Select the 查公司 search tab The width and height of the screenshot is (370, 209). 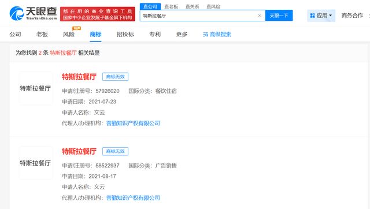pos(150,6)
